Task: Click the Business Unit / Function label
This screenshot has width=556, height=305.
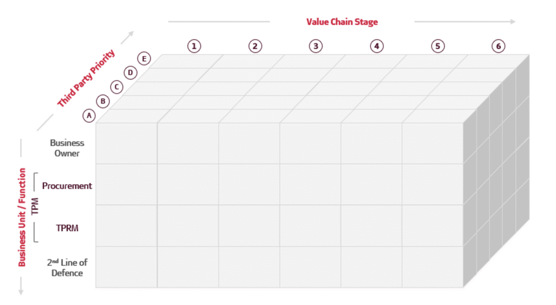Action: point(22,217)
